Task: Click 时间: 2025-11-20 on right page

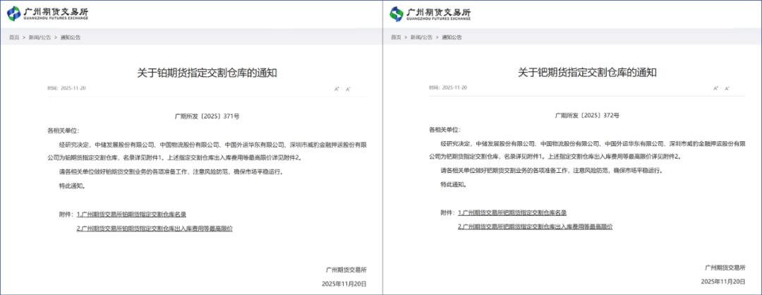Action: 448,88
